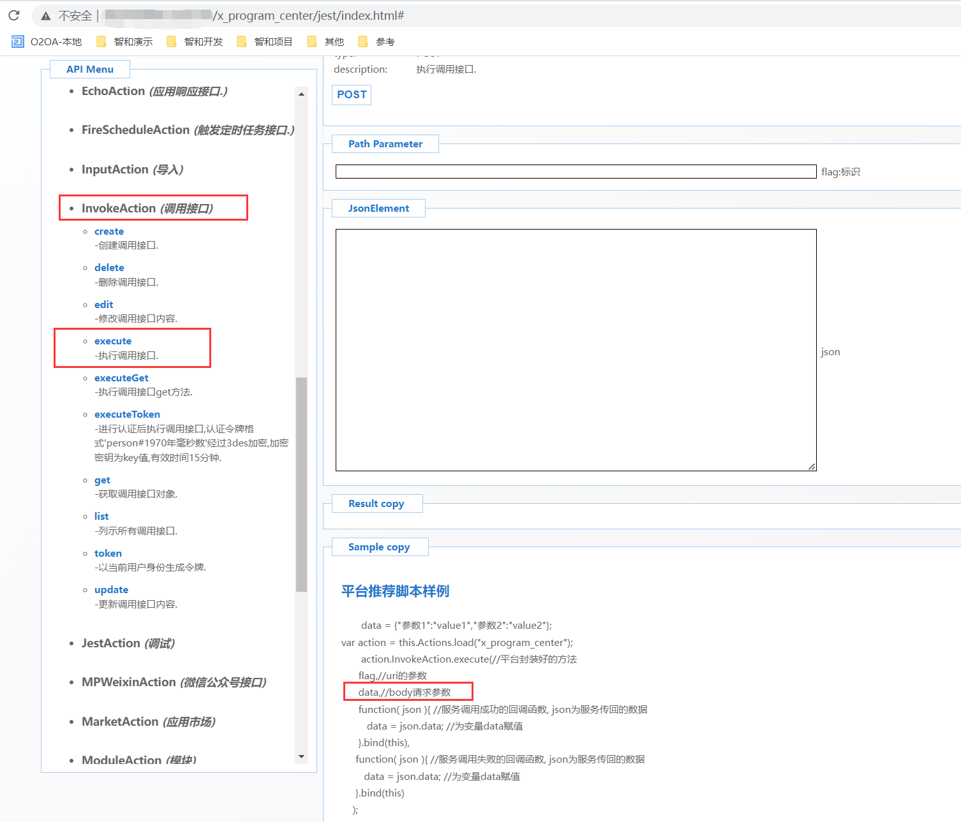Click the API menu scrollbar thumb
The height and width of the screenshot is (822, 961).
tap(301, 485)
